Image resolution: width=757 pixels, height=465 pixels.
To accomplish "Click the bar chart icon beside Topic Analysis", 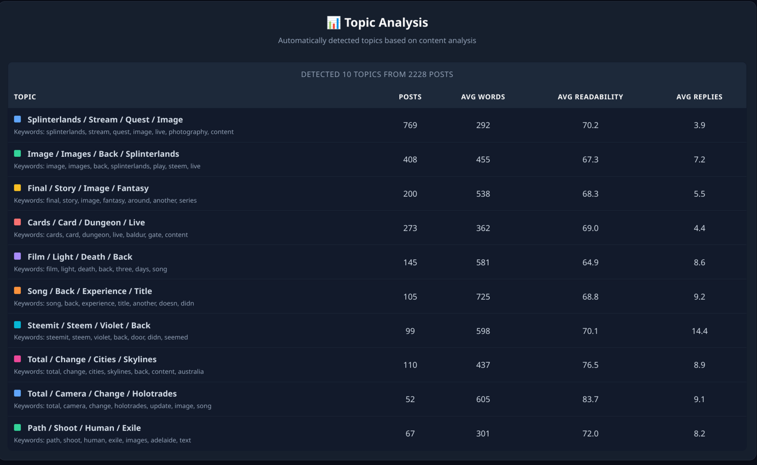I will tap(333, 23).
